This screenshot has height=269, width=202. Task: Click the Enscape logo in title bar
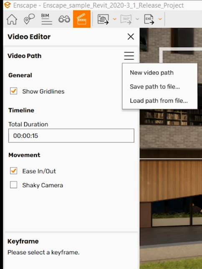(x=8, y=5)
